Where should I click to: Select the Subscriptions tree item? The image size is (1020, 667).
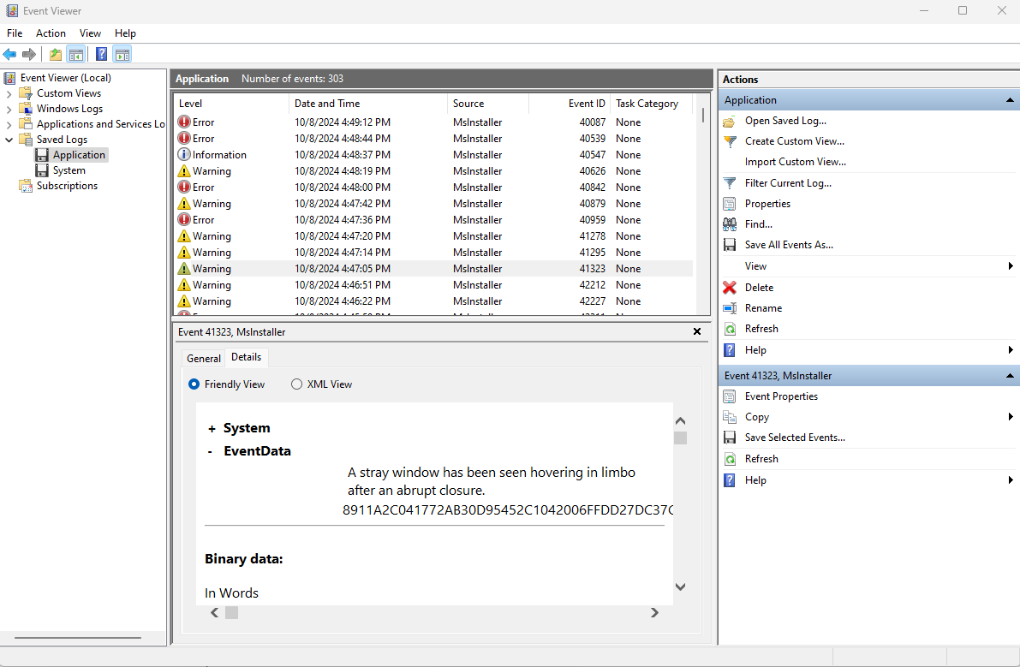[67, 186]
